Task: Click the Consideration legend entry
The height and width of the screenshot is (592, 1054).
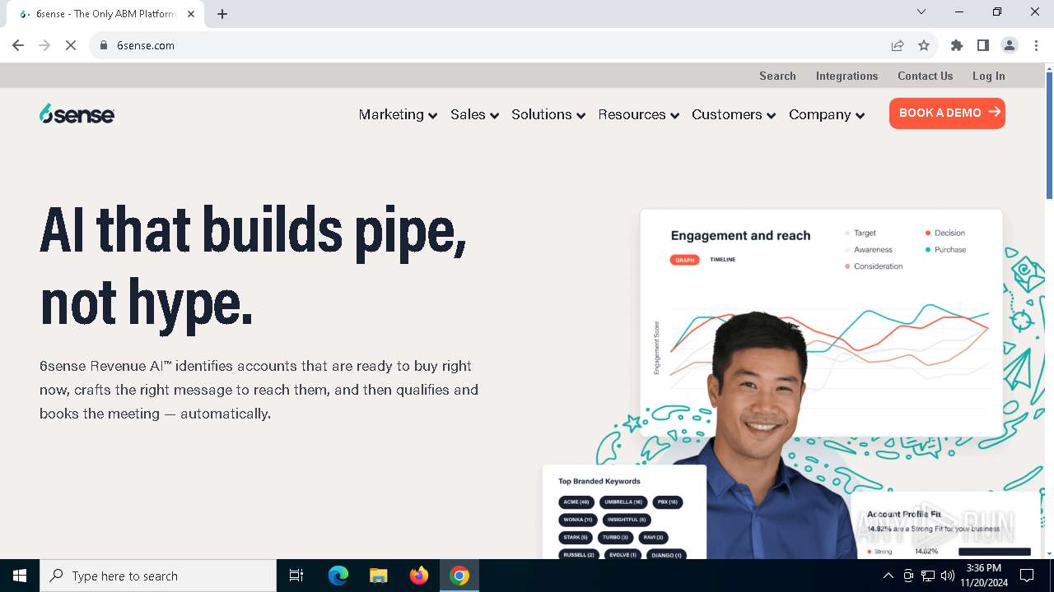Action: [x=874, y=266]
